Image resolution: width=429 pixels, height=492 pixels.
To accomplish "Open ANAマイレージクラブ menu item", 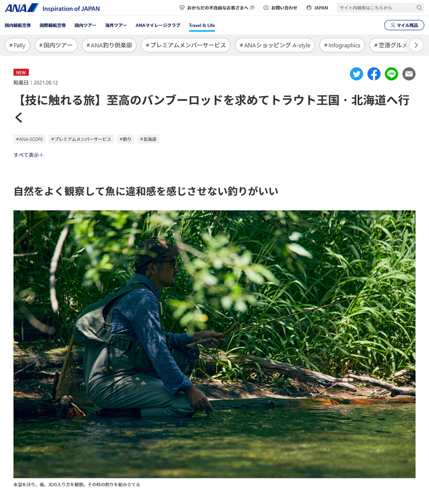I will [158, 25].
